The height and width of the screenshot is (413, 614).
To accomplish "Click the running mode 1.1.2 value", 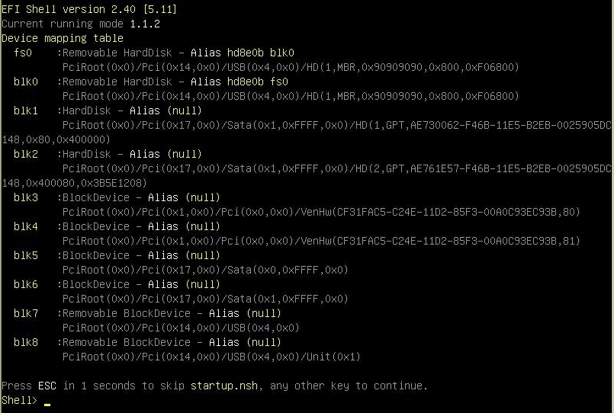I will [x=145, y=24].
